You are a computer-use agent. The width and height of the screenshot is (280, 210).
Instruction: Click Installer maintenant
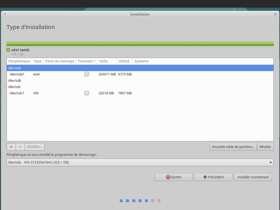(253, 177)
